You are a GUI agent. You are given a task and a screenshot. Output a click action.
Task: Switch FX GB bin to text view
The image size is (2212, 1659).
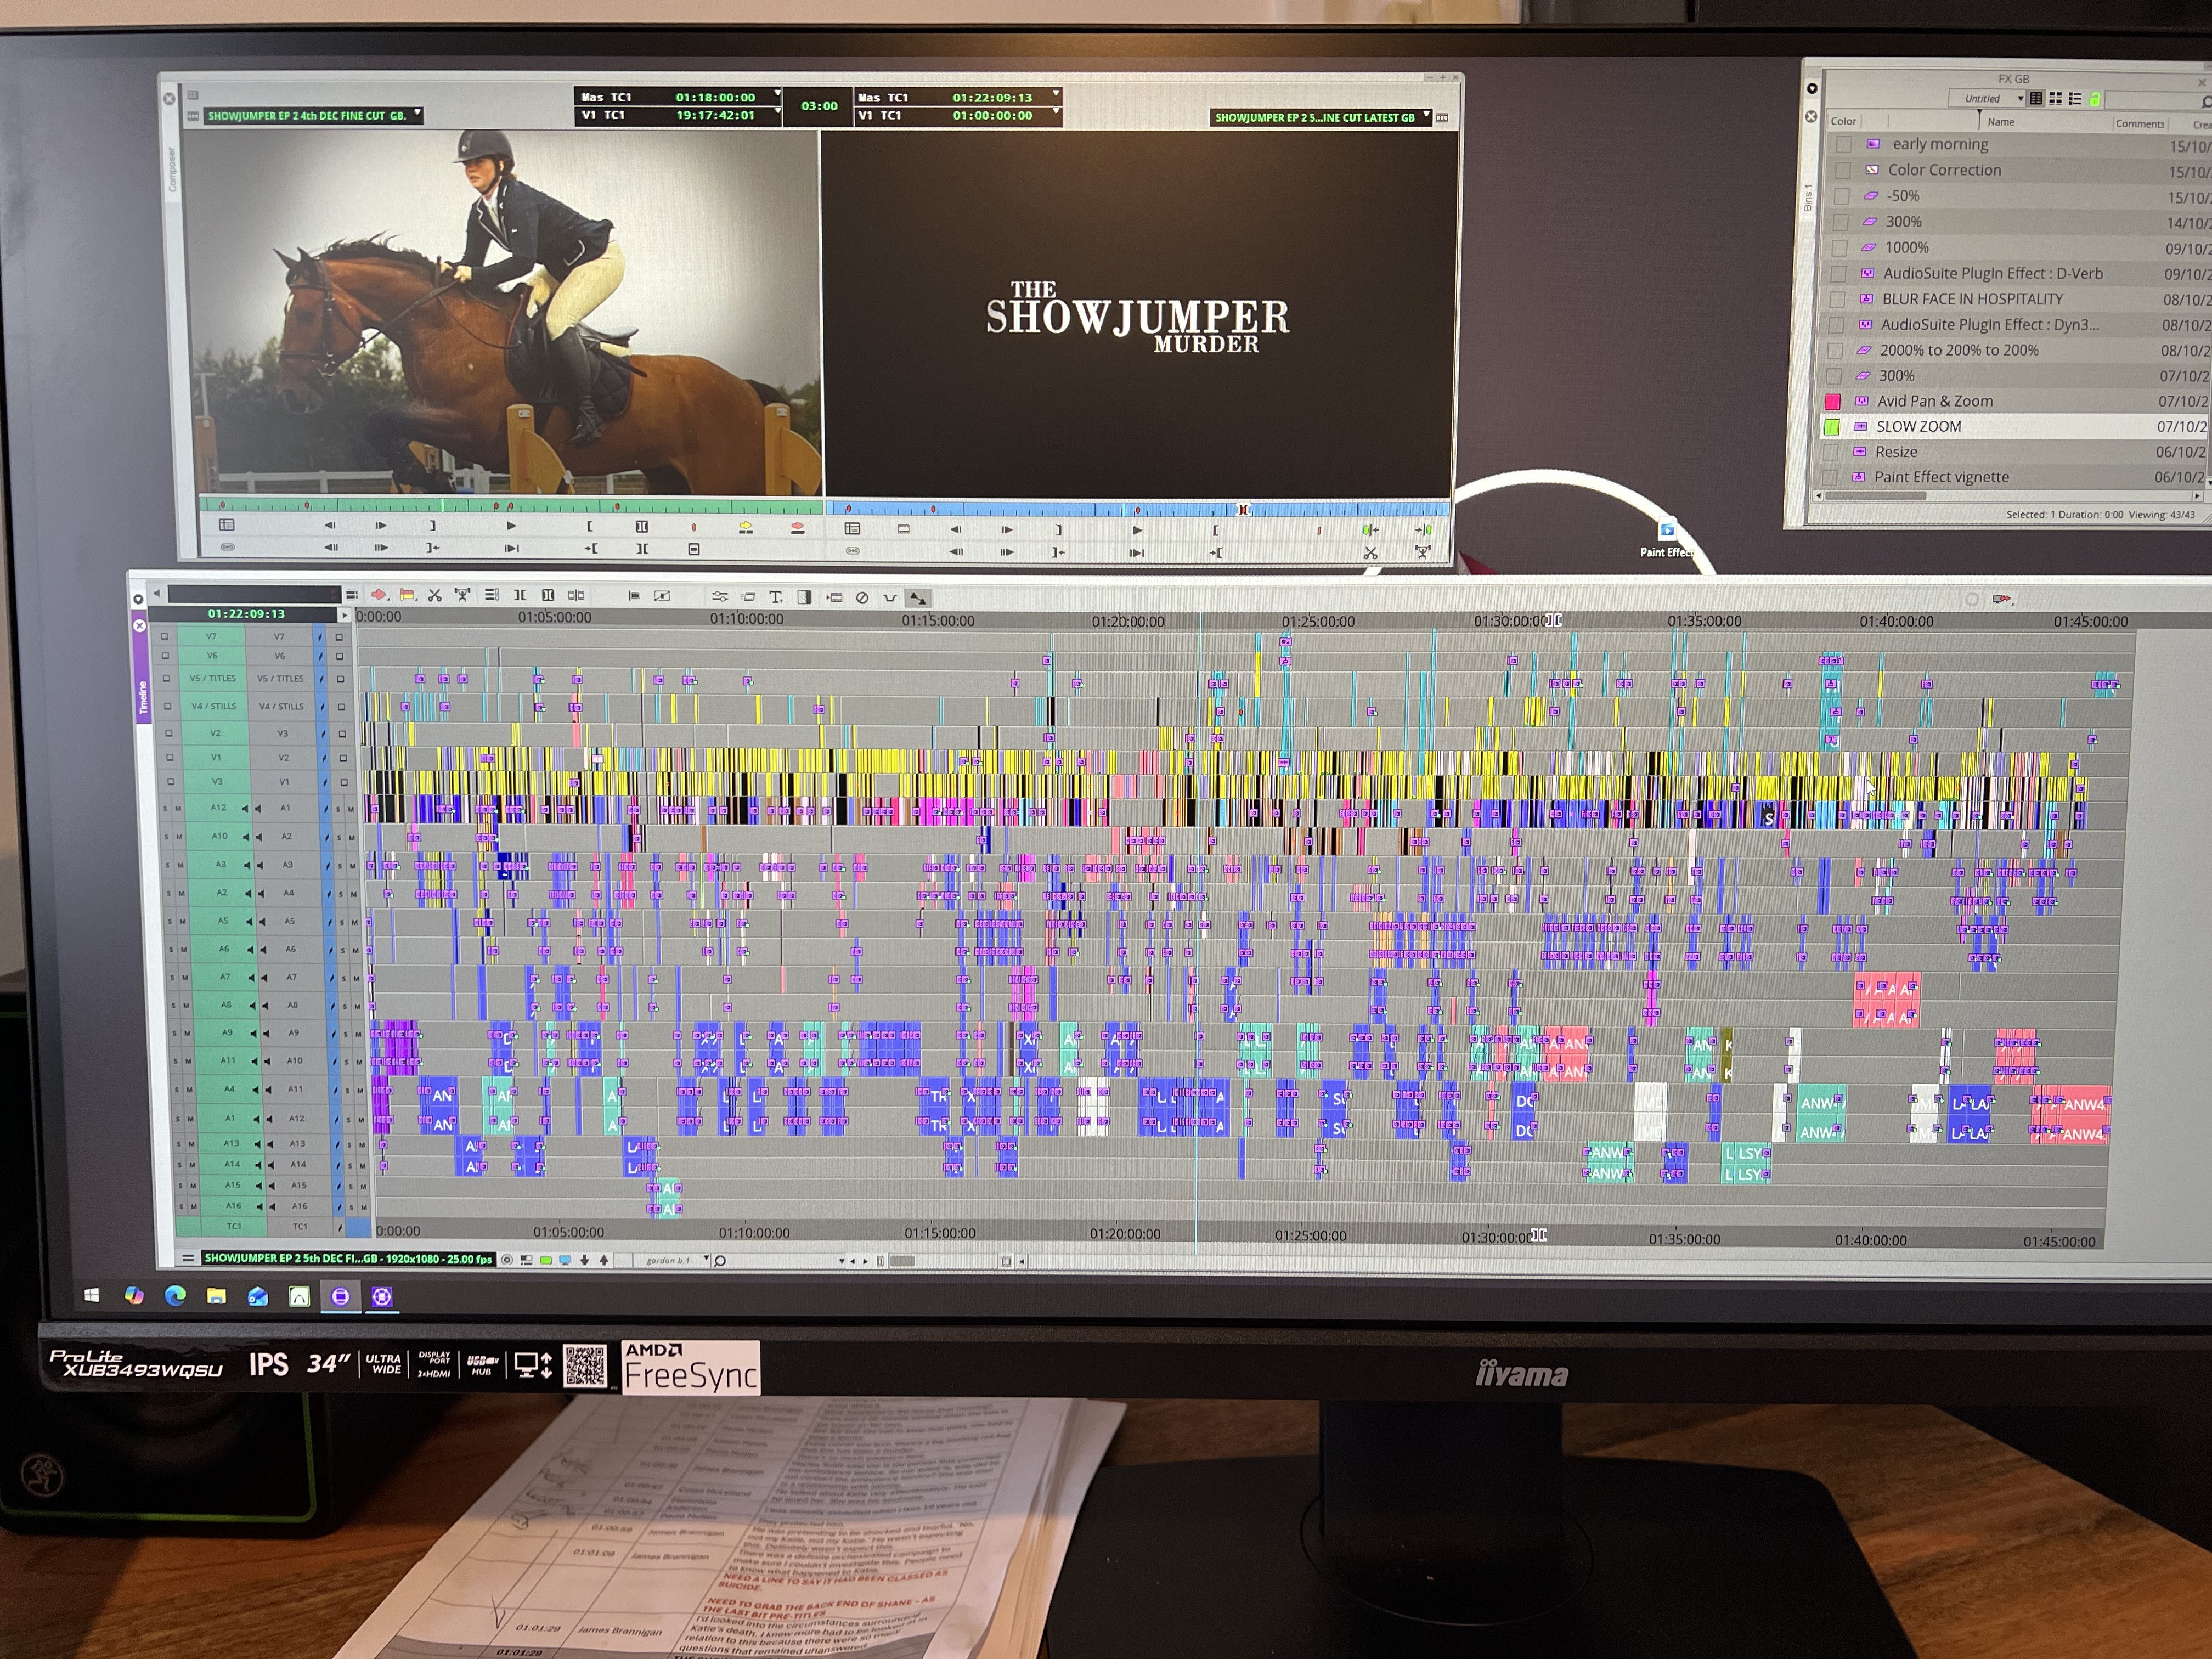(2035, 98)
